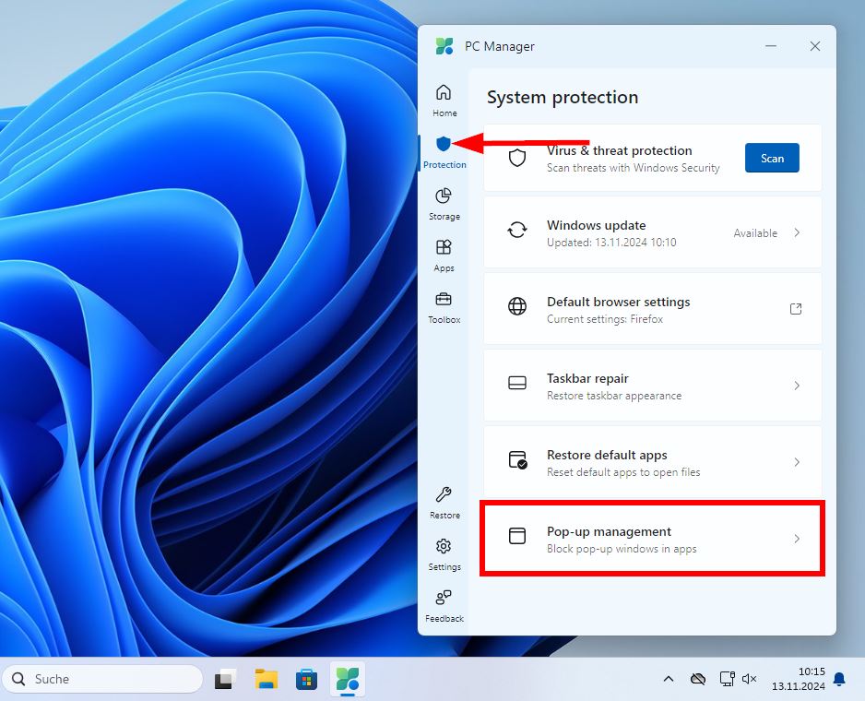The height and width of the screenshot is (701, 865).
Task: Open the notifications bell in the taskbar
Action: coord(838,679)
